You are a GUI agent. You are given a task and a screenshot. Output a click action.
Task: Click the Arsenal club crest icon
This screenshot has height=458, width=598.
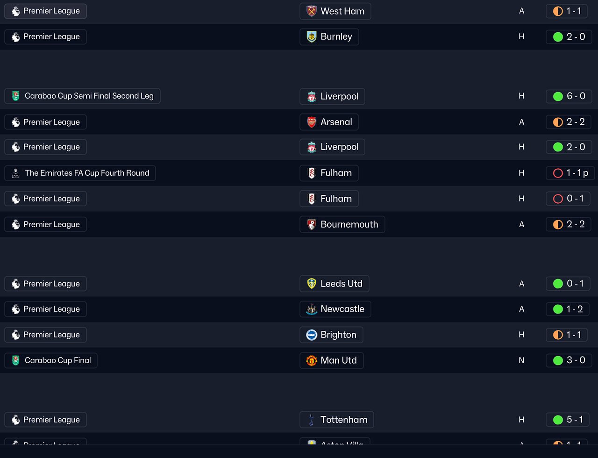pos(312,122)
